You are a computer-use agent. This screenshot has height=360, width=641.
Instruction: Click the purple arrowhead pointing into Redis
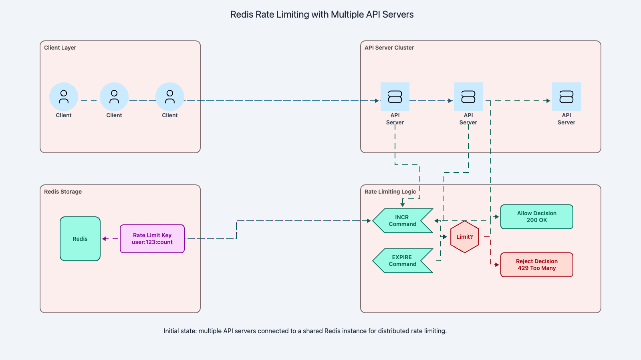click(104, 239)
